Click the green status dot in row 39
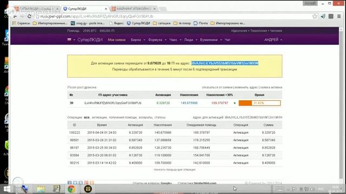The image size is (346, 194). point(235,103)
